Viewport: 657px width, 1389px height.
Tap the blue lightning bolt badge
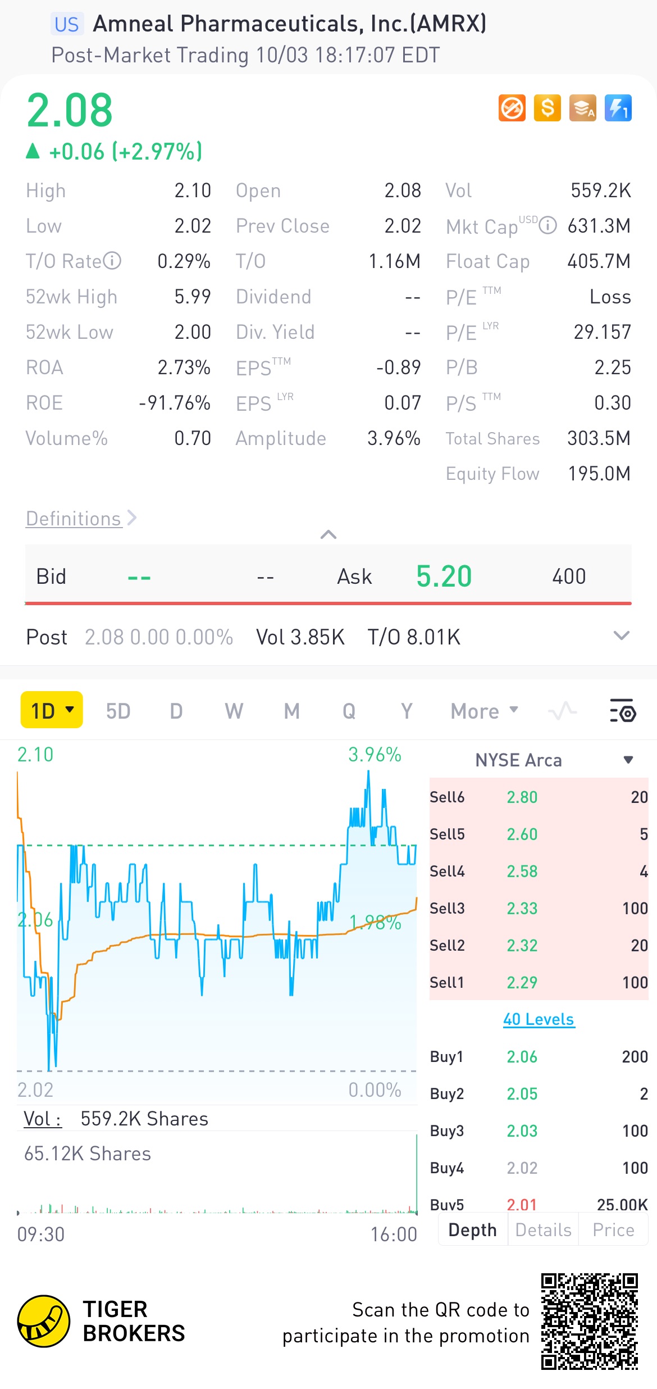pyautogui.click(x=618, y=108)
